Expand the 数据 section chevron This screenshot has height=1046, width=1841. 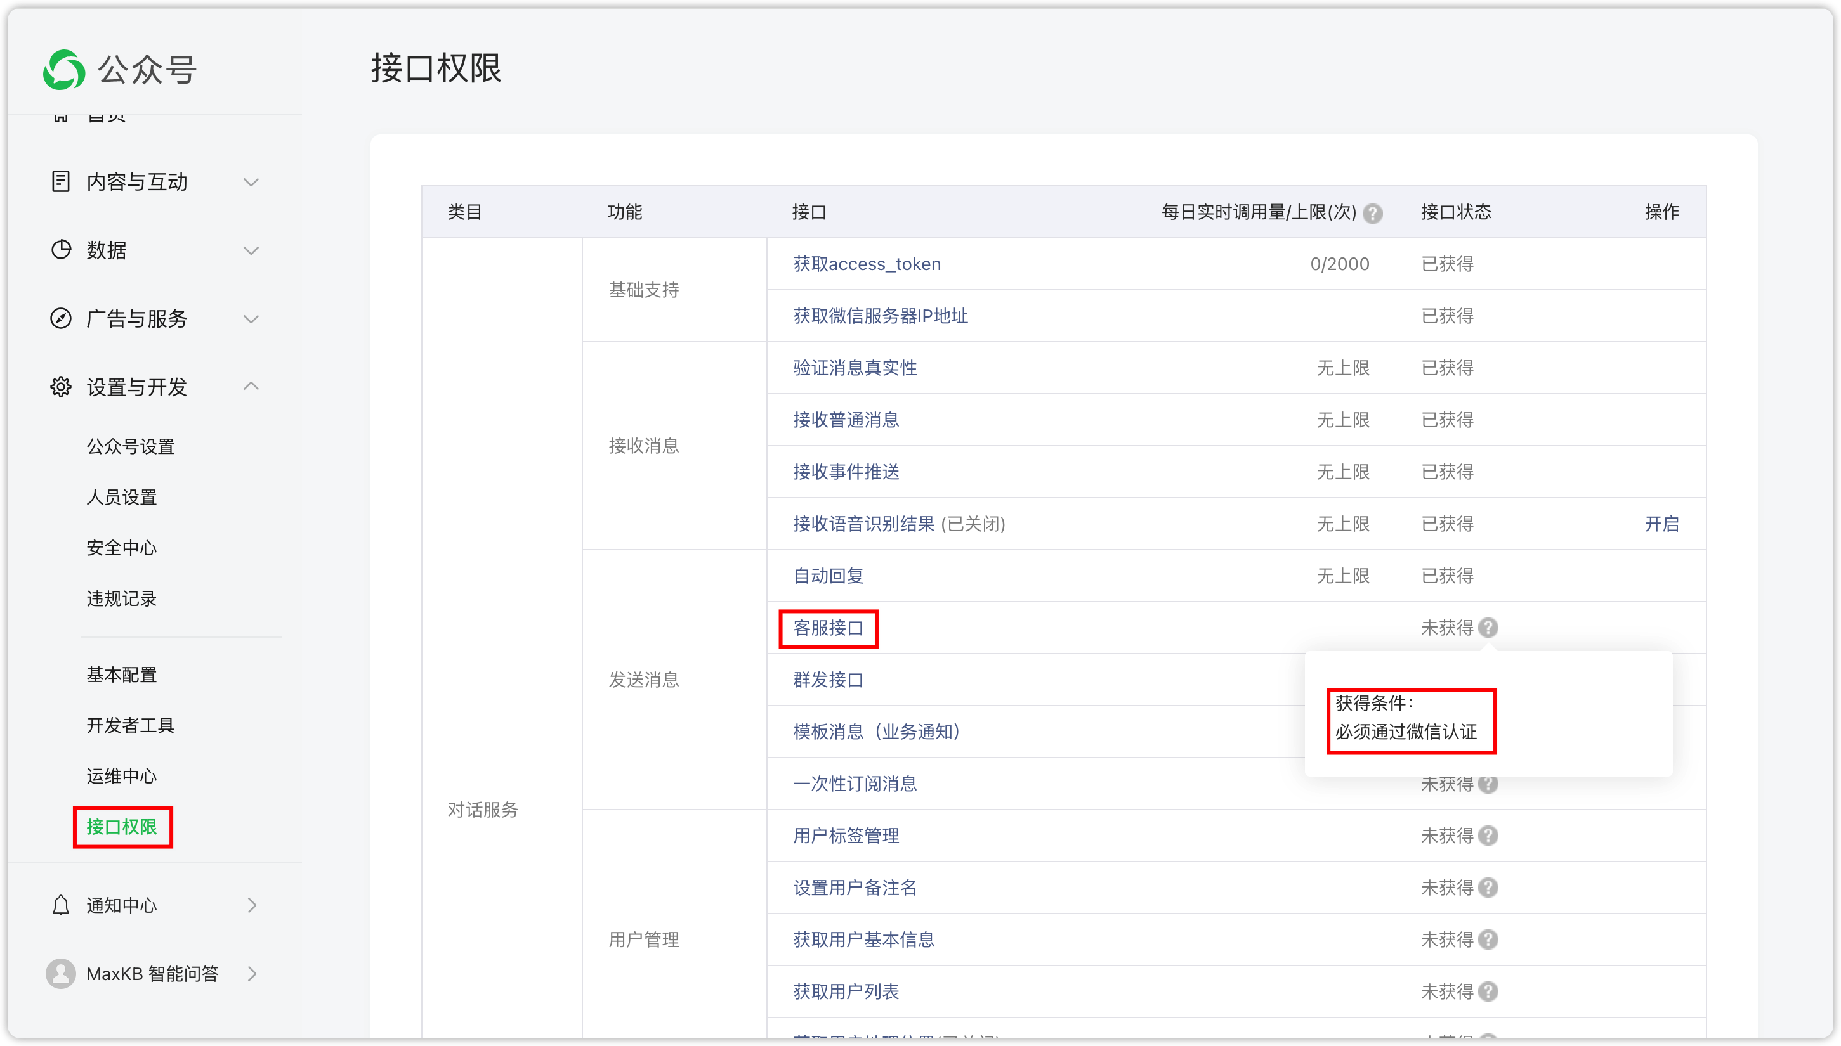[x=251, y=251]
